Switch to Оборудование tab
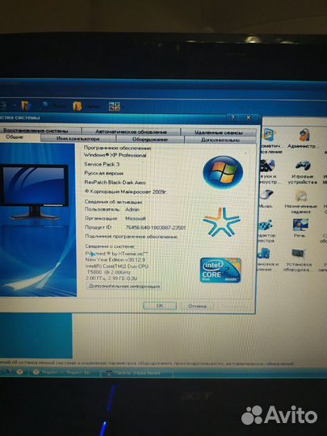Viewport: 327px width, 436px height. click(150, 140)
